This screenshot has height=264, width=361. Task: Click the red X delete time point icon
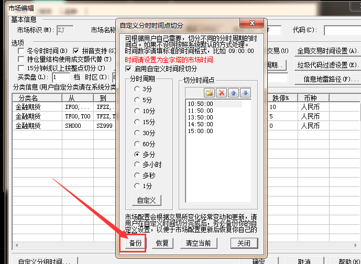click(222, 93)
